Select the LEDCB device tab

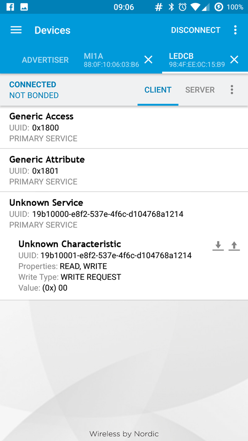coord(197,60)
